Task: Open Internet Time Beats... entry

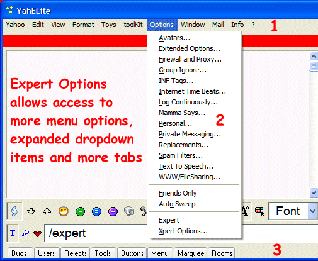Action: tap(195, 91)
